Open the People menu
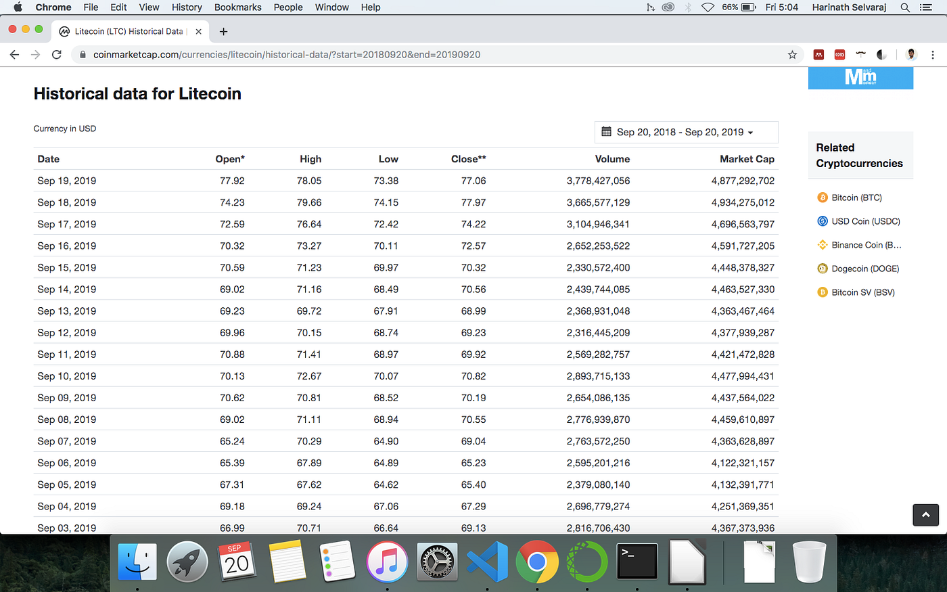947x592 pixels. (x=288, y=7)
